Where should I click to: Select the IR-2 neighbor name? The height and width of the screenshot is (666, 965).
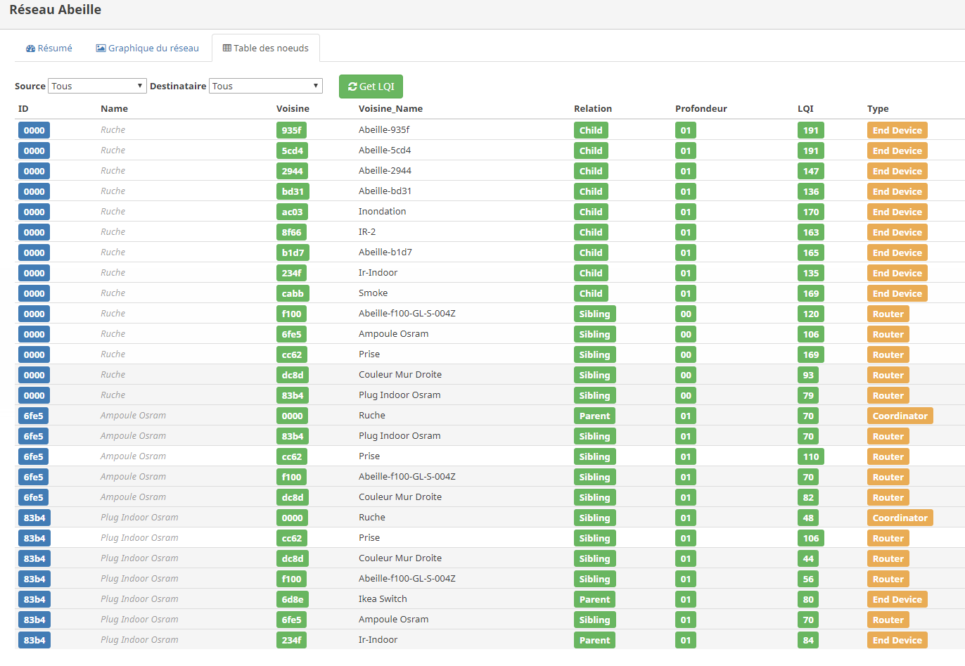[x=367, y=231]
